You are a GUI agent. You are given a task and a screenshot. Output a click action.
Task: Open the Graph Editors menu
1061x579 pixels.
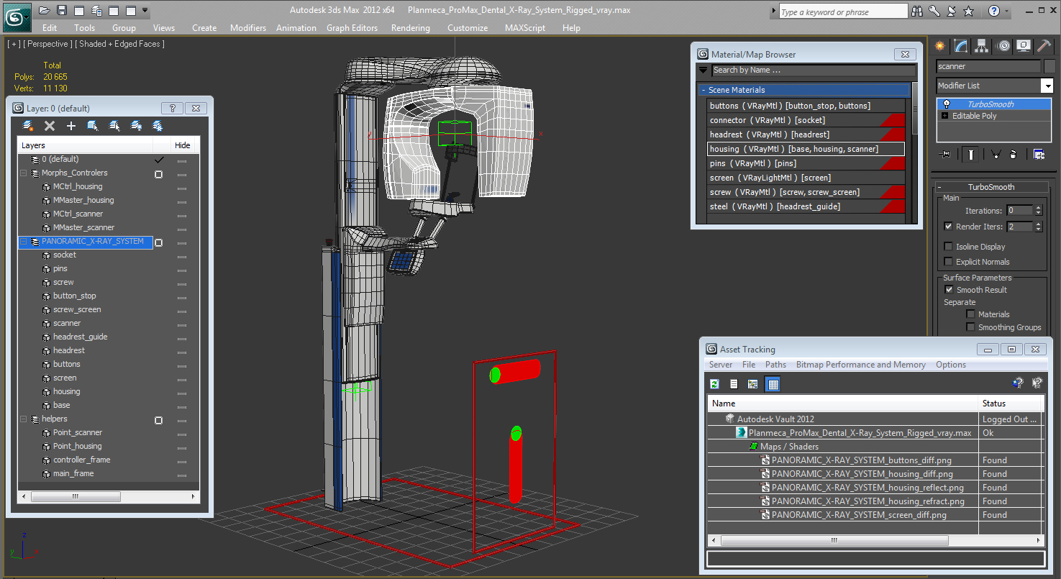click(x=352, y=28)
